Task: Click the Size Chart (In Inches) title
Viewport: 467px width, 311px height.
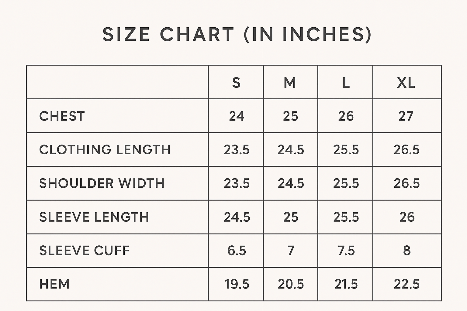Action: pyautogui.click(x=237, y=34)
